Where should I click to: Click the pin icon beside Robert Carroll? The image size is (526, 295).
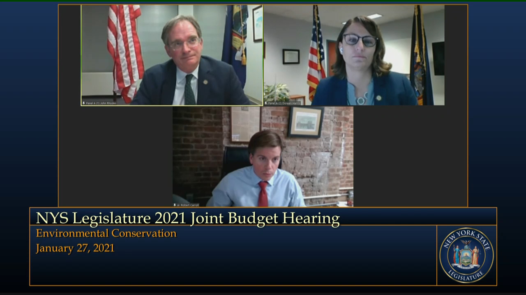coord(175,205)
